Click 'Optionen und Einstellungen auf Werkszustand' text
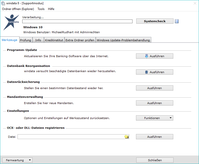Image resolution: width=199 pixels, height=164 pixels. [x=67, y=118]
